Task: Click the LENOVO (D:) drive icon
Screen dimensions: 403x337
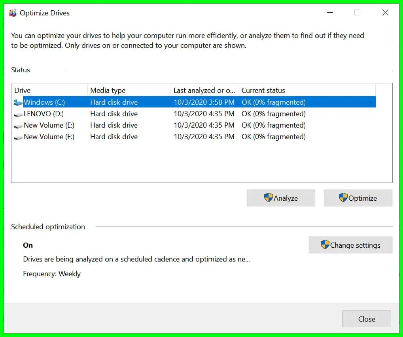Action: click(18, 114)
